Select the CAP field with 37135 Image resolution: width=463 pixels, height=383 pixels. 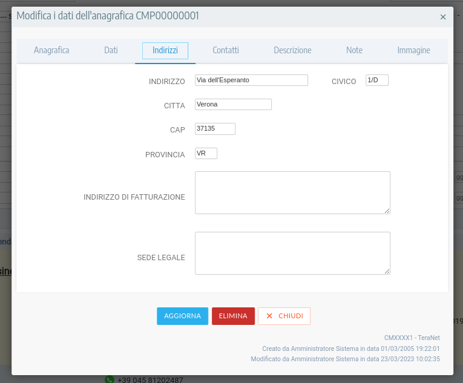coord(215,128)
